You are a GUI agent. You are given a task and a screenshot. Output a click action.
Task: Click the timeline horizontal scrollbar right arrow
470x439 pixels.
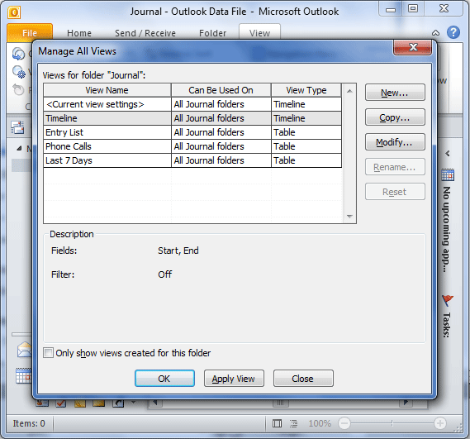[406, 403]
